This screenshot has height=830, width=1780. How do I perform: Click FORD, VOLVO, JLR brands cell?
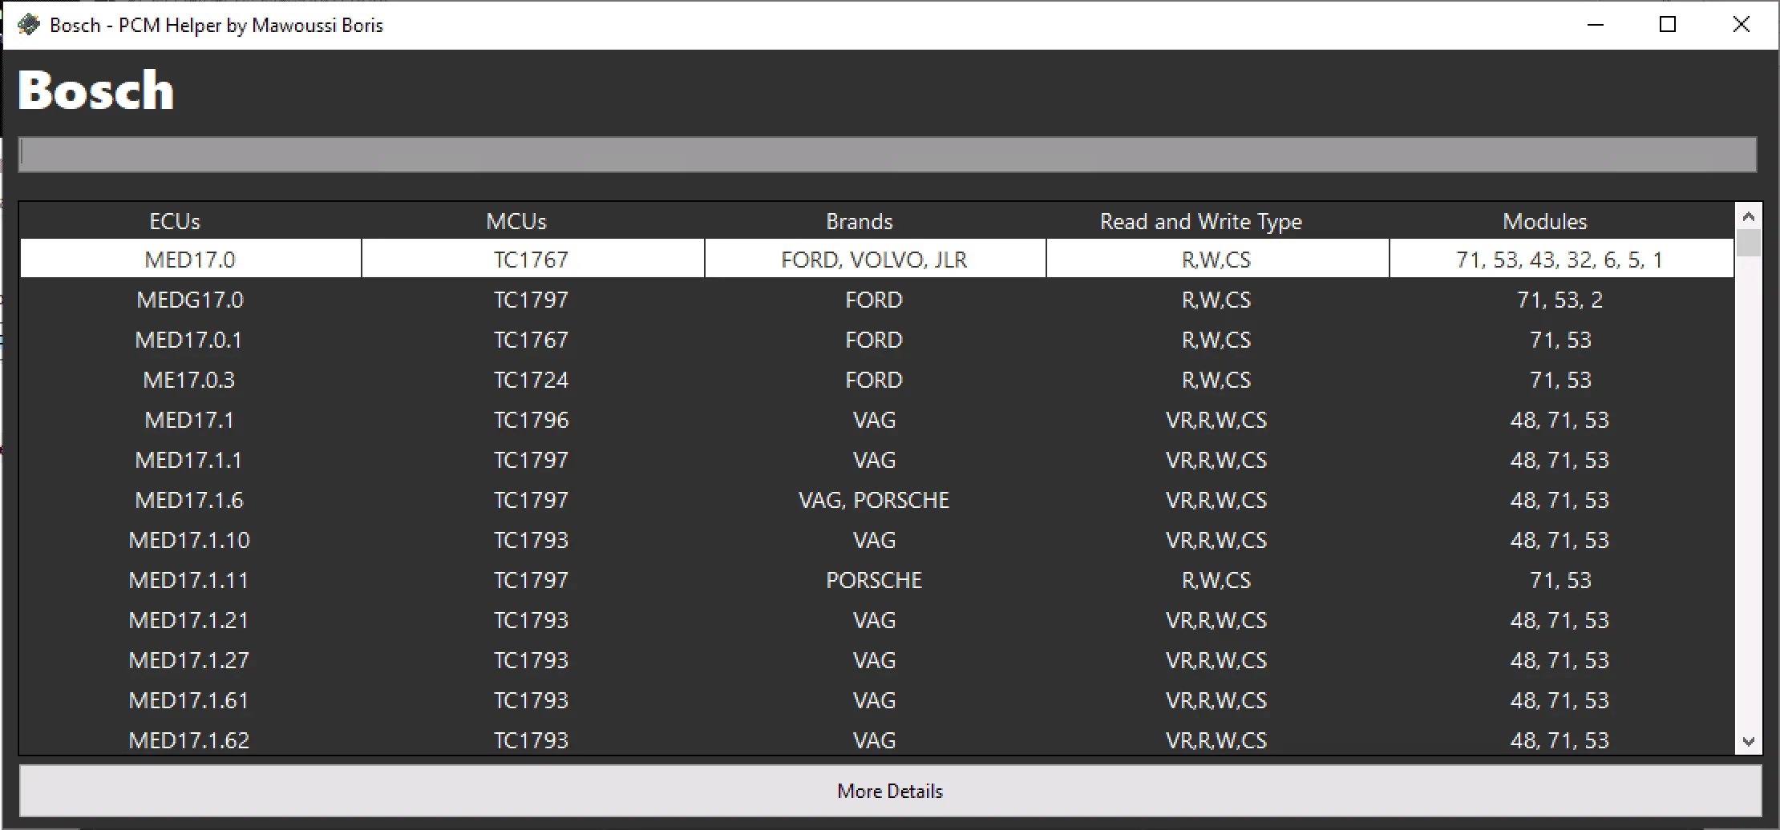pos(875,260)
